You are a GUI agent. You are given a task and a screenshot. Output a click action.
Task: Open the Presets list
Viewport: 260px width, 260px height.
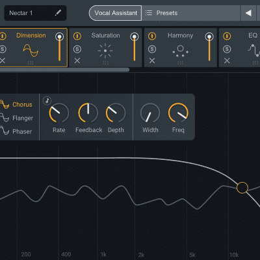(190, 13)
